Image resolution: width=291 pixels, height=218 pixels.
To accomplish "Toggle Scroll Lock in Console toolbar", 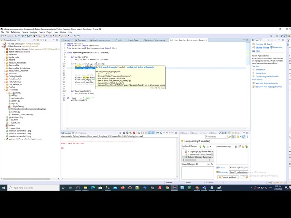I will click(142, 133).
